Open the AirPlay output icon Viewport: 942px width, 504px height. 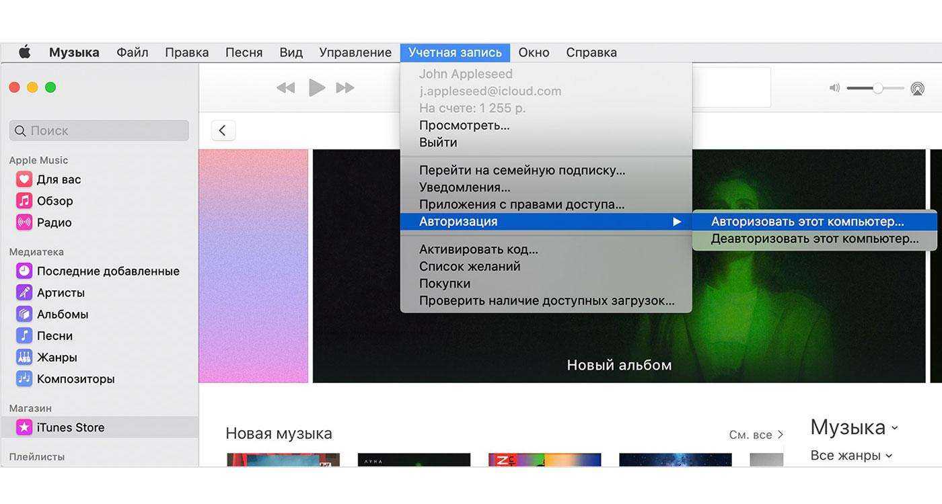[917, 89]
